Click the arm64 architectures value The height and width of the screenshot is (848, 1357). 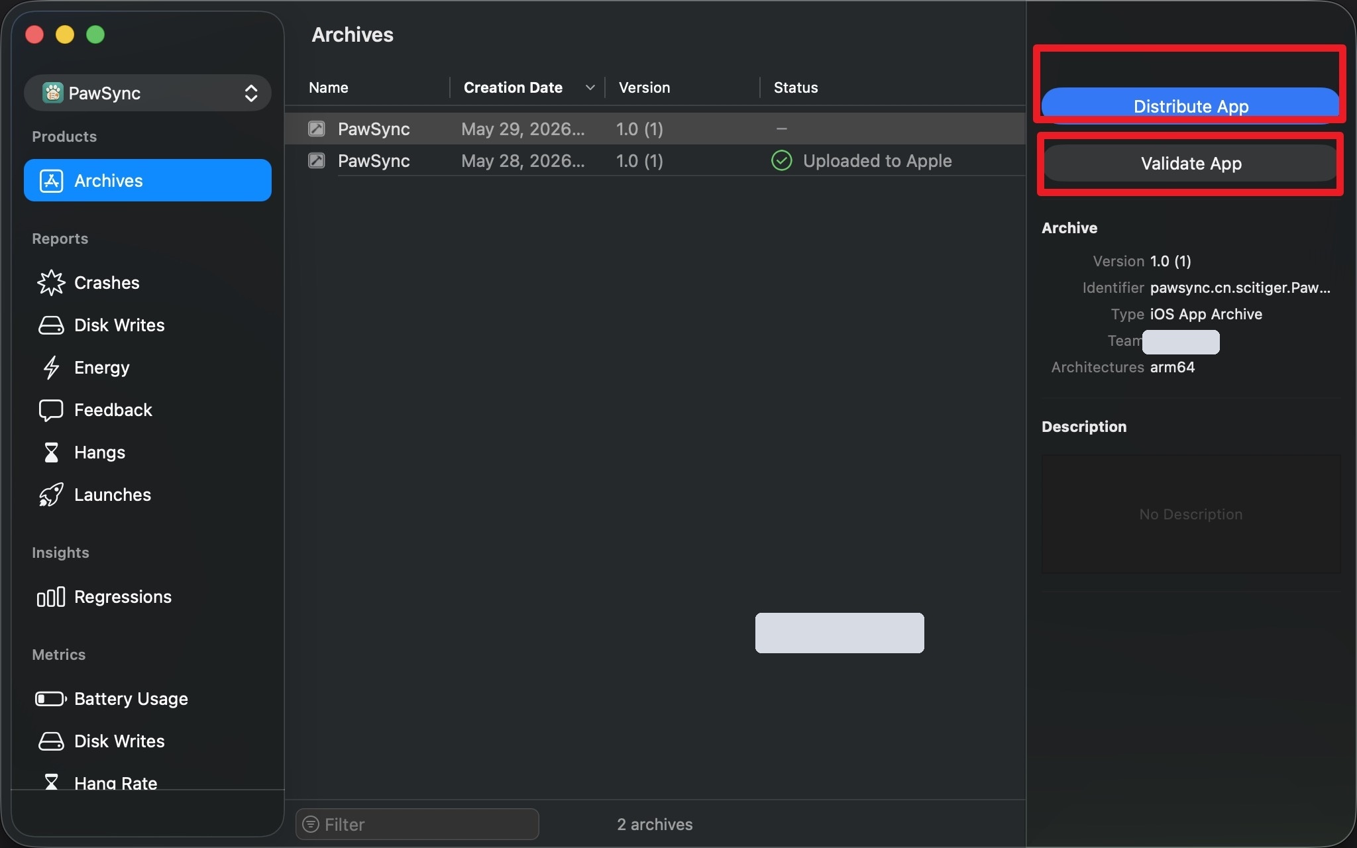pyautogui.click(x=1172, y=367)
